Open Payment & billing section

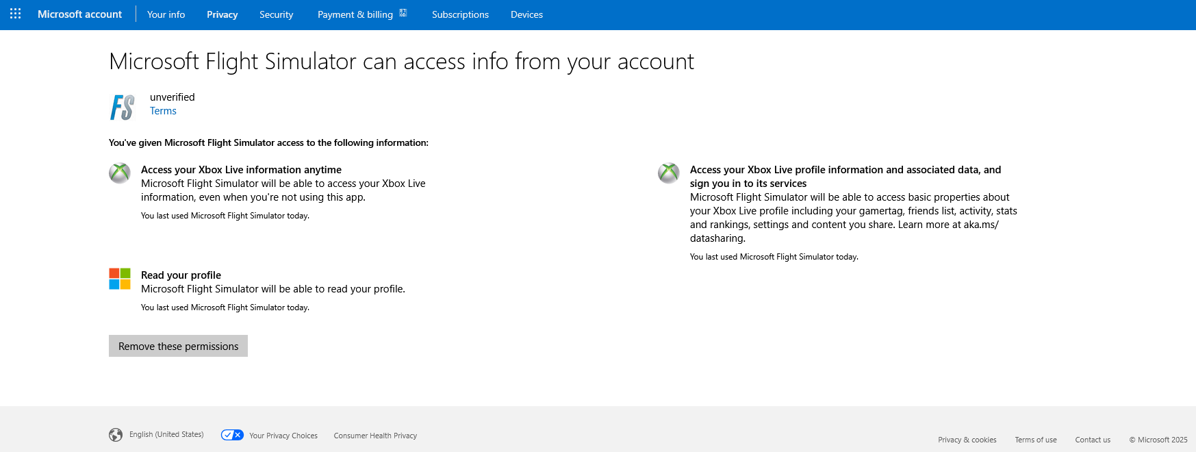tap(355, 14)
